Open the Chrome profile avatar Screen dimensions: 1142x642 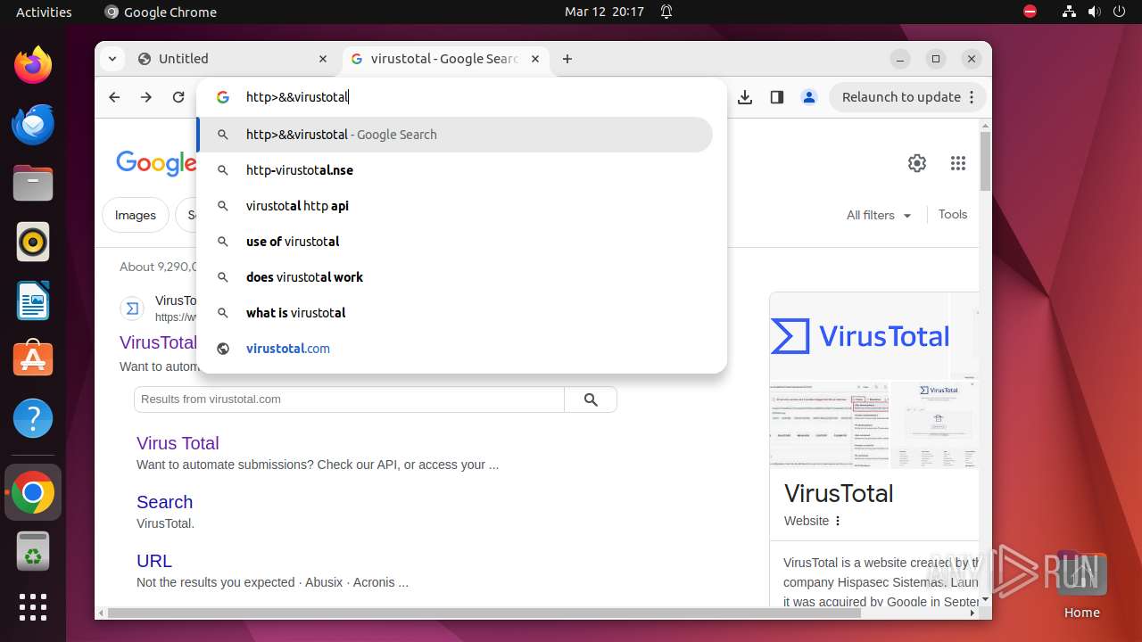click(809, 97)
